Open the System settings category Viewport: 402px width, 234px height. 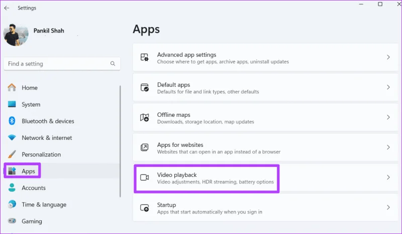31,104
